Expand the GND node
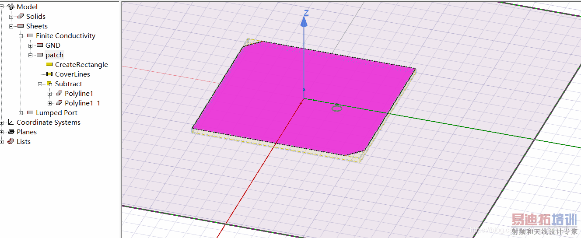Screen dimensions: 581x238 31,45
